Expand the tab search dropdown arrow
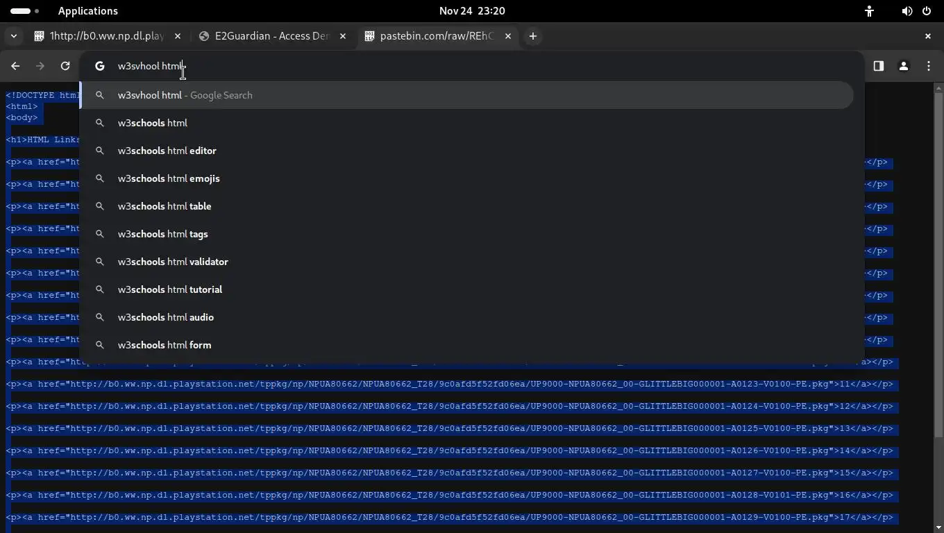 pyautogui.click(x=14, y=36)
